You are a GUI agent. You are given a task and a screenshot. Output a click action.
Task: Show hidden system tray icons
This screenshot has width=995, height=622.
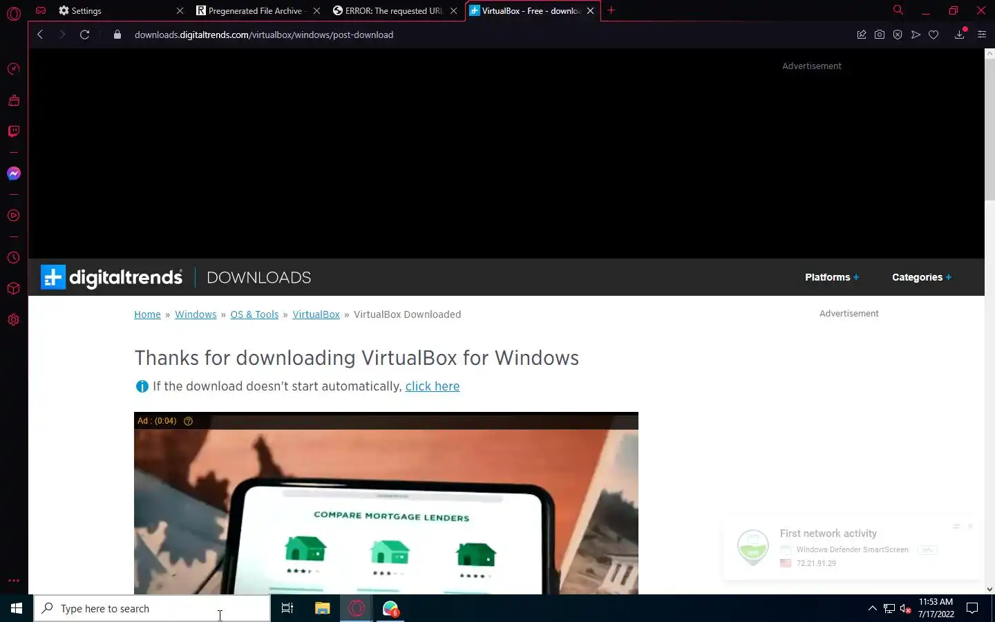pos(872,608)
